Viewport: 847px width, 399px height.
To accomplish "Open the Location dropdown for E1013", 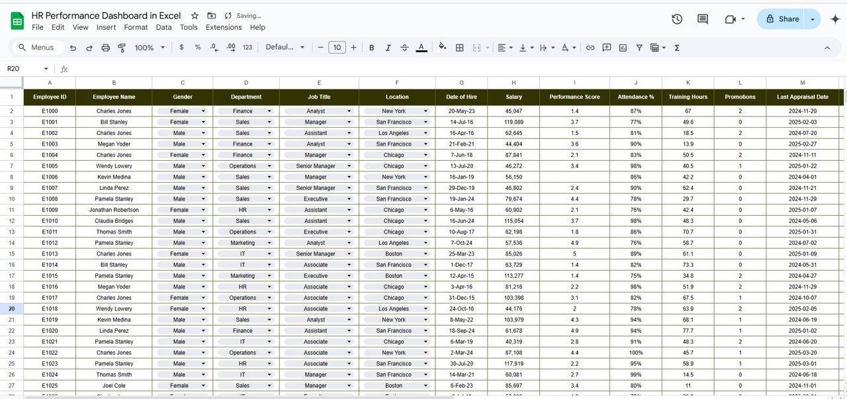I will [x=427, y=254].
